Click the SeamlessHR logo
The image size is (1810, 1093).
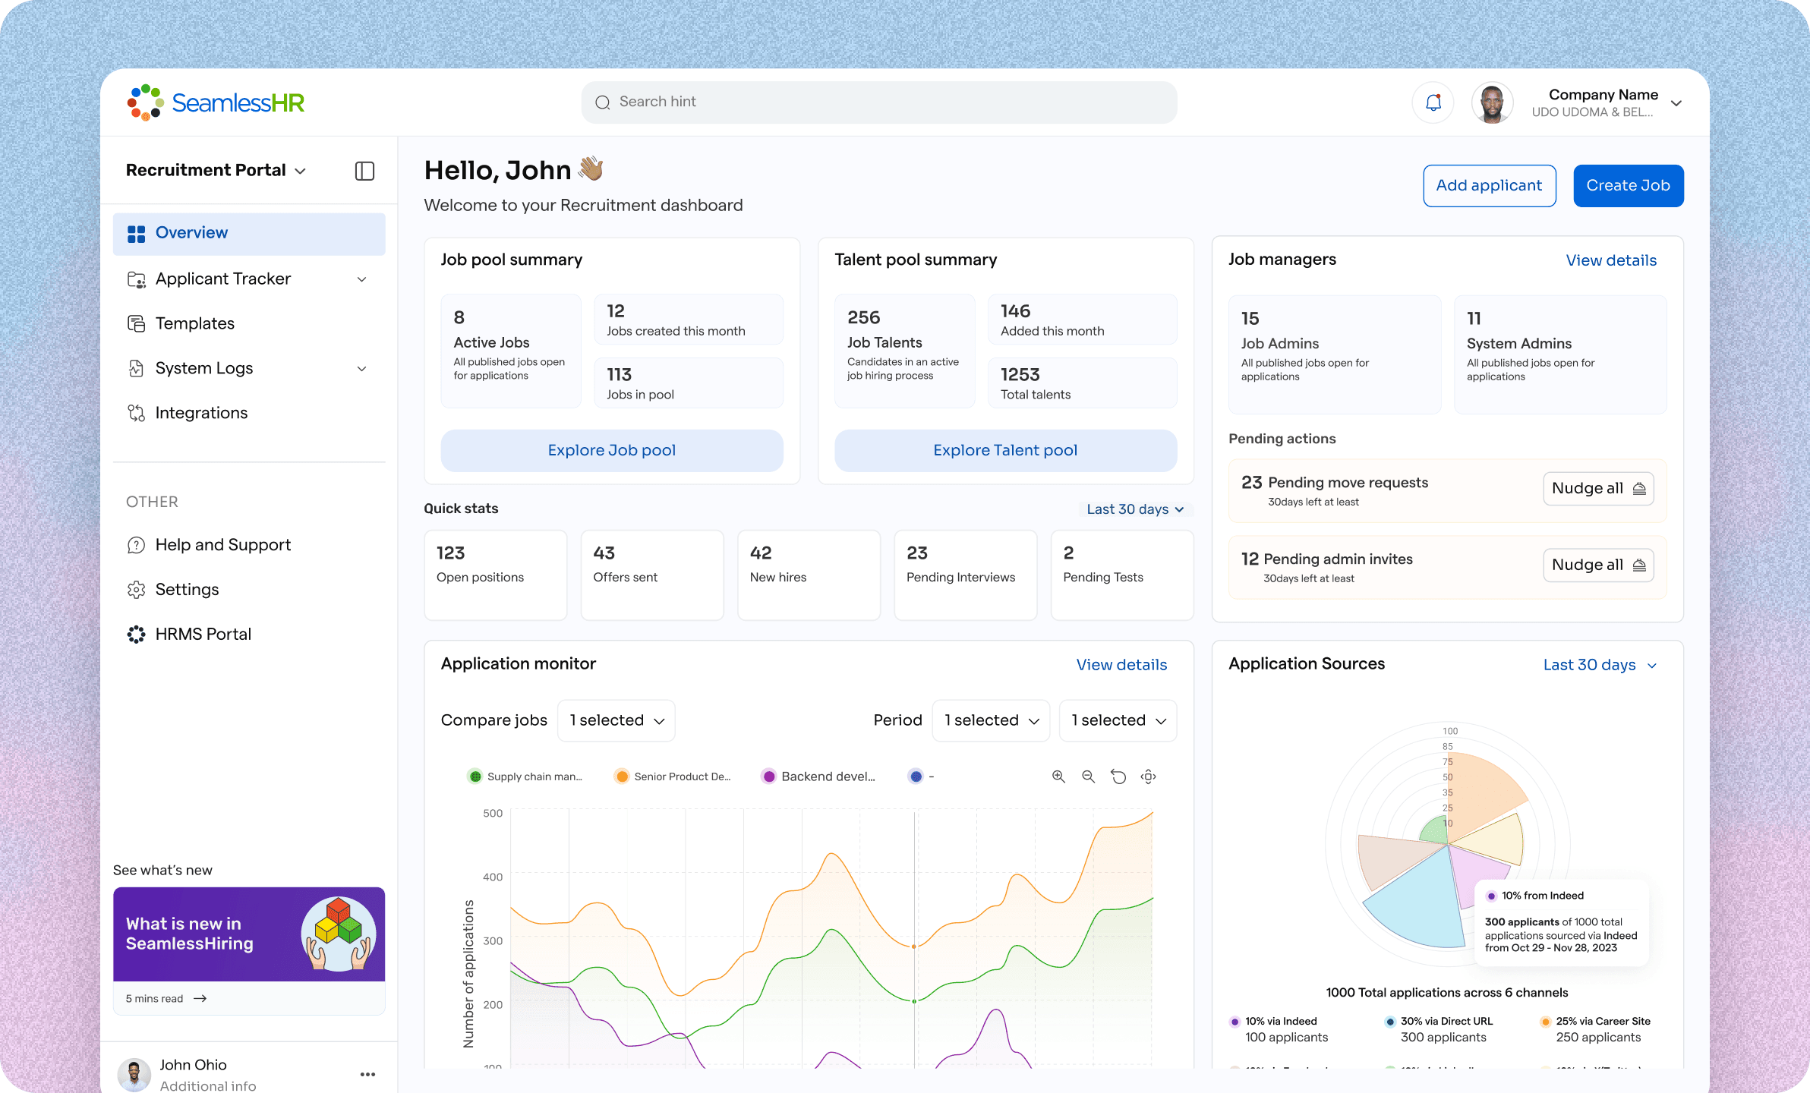(x=216, y=102)
